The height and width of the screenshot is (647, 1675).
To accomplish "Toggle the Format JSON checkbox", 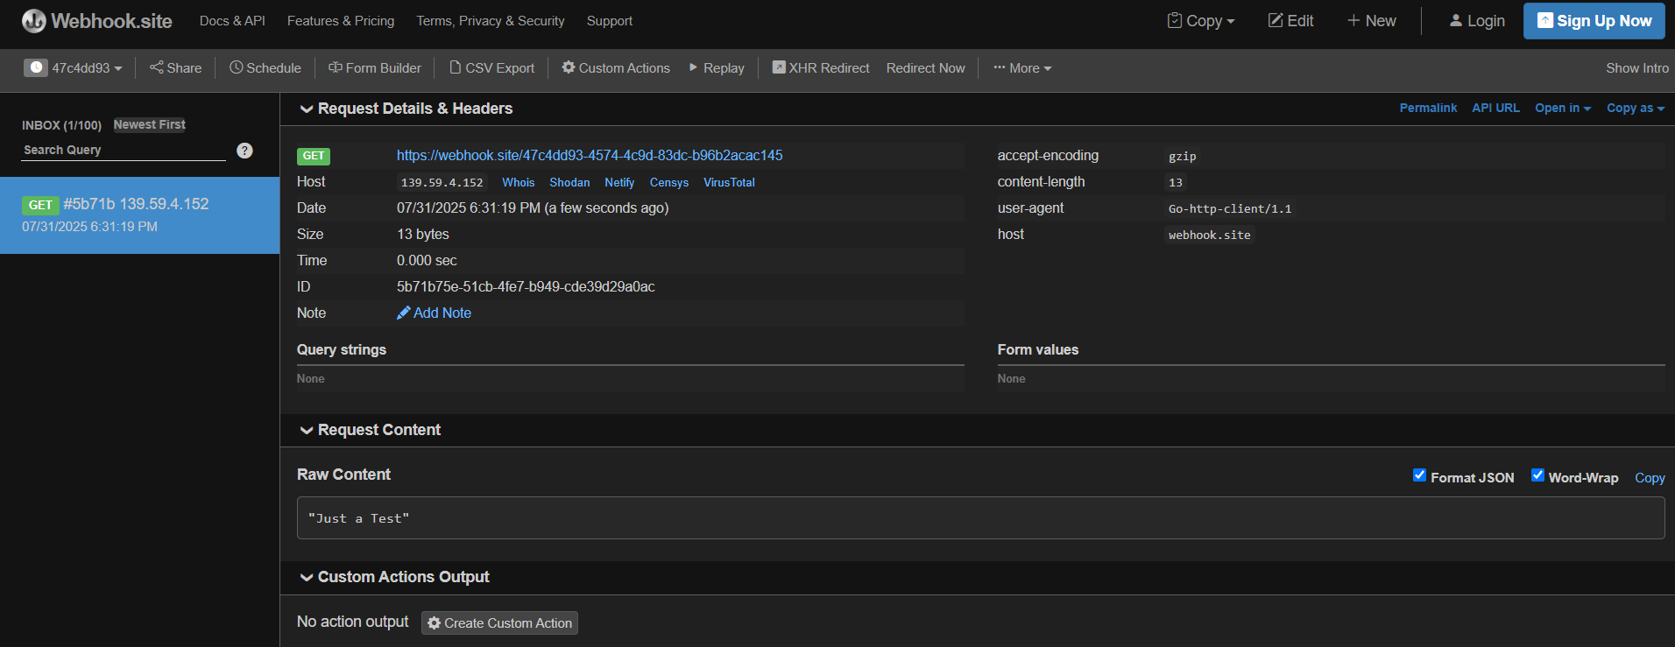I will tap(1419, 475).
